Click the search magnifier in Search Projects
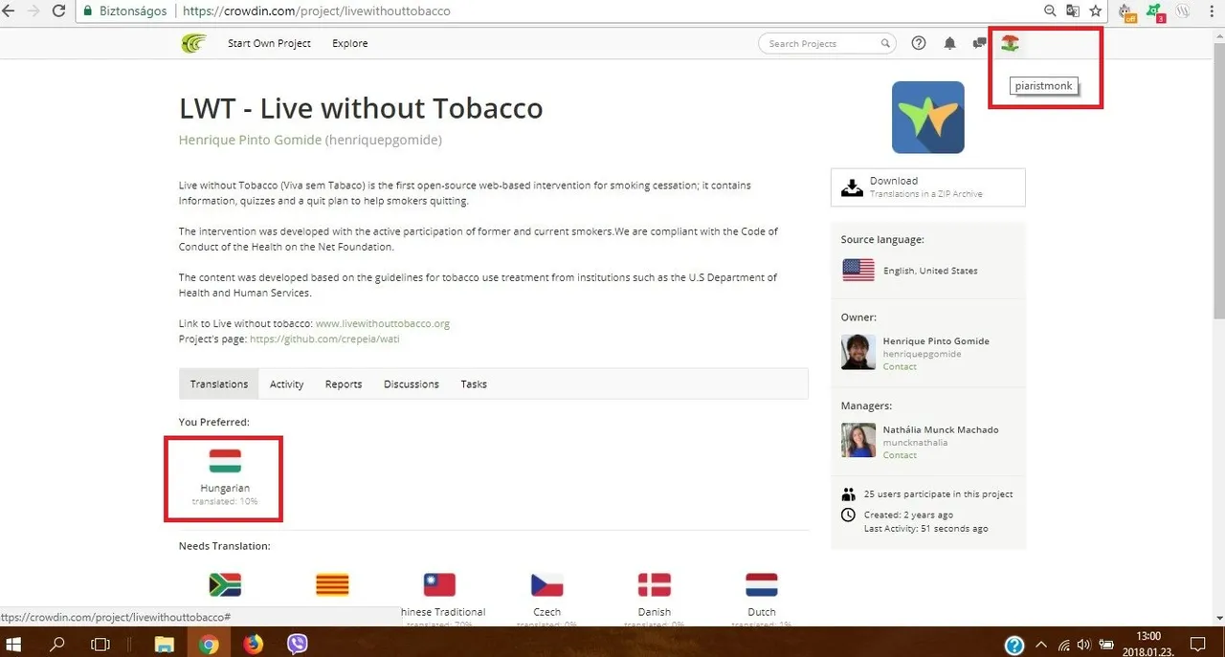The width and height of the screenshot is (1225, 657). (886, 43)
